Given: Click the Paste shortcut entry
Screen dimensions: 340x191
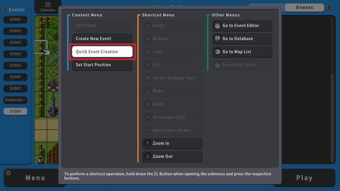Looking at the screenshot, I should coord(172,26).
